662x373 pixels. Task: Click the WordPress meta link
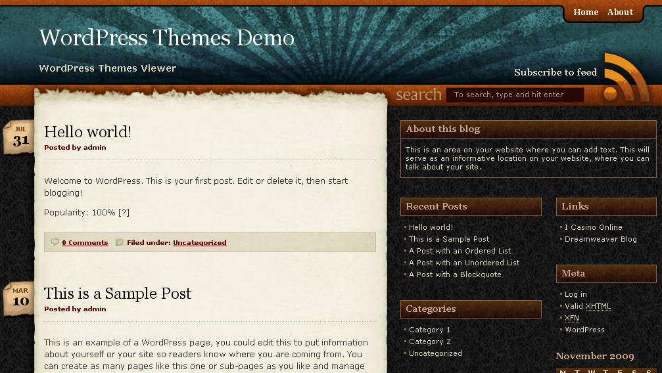[x=584, y=330]
